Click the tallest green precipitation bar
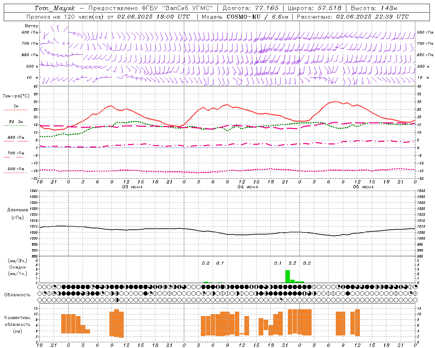435x348 pixels. 288,277
